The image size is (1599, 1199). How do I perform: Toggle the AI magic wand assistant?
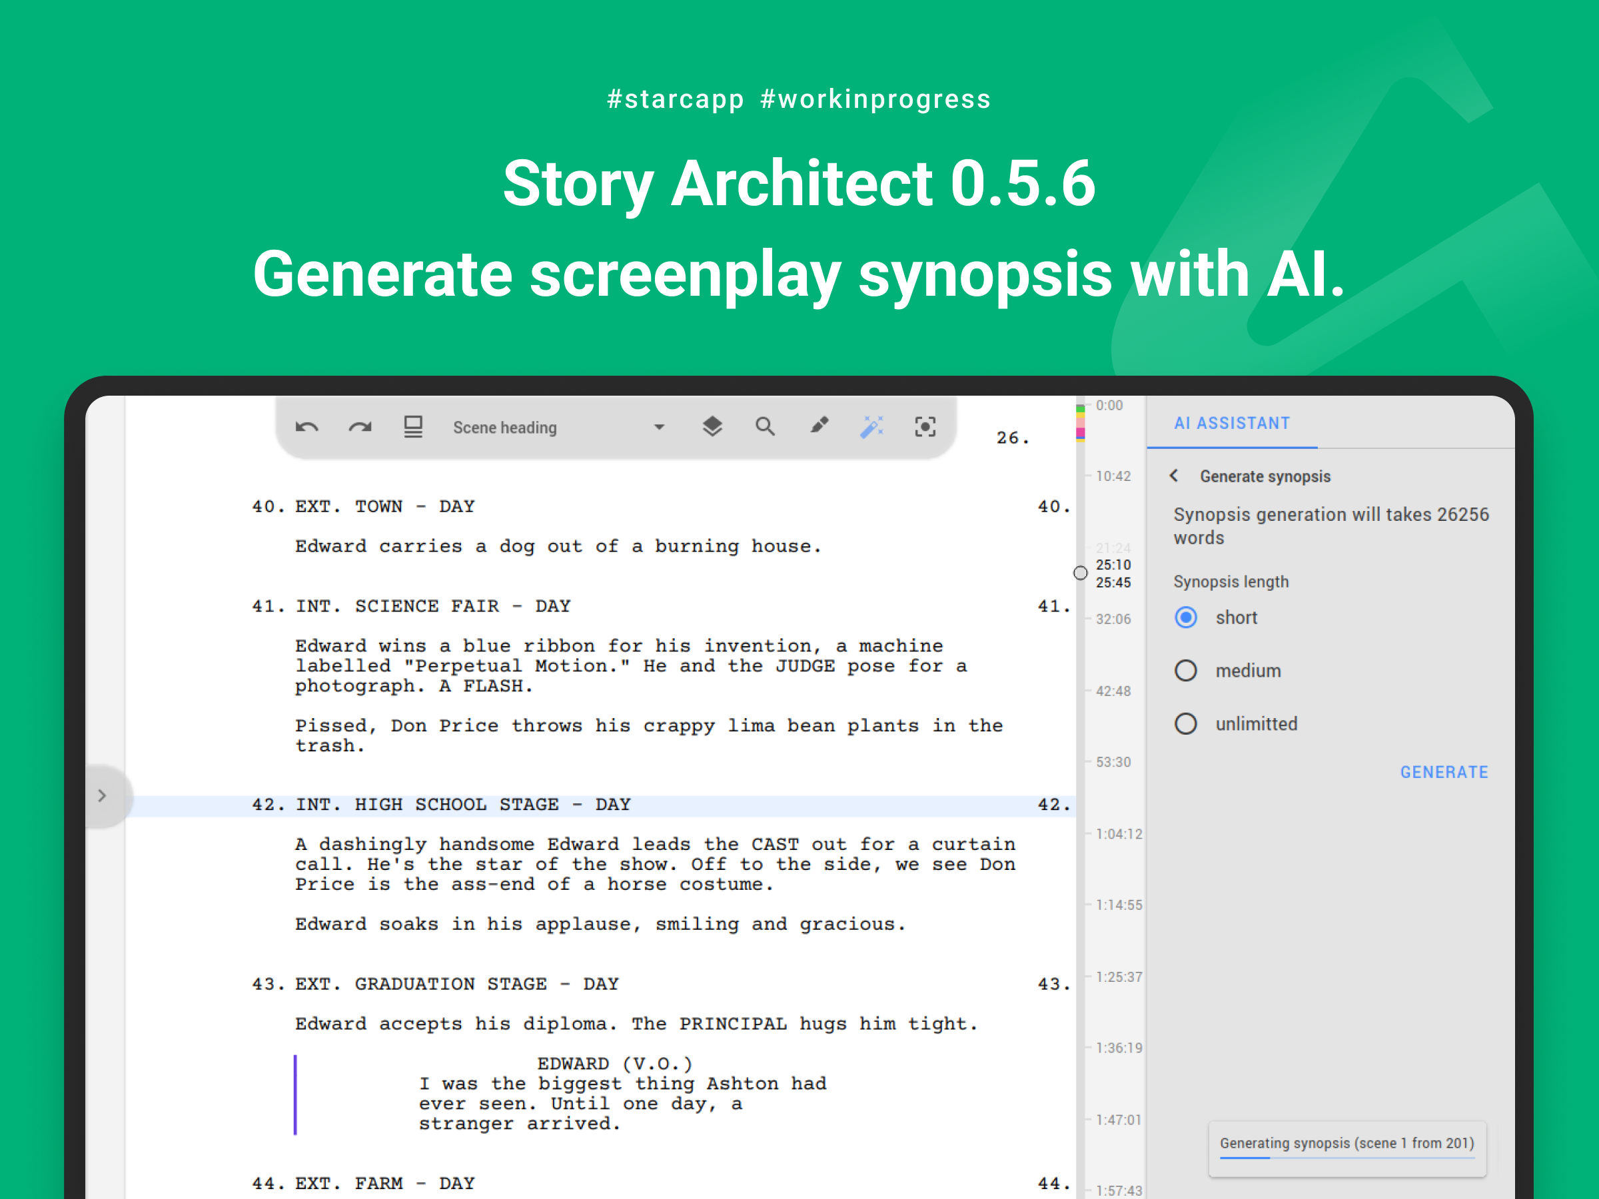871,426
